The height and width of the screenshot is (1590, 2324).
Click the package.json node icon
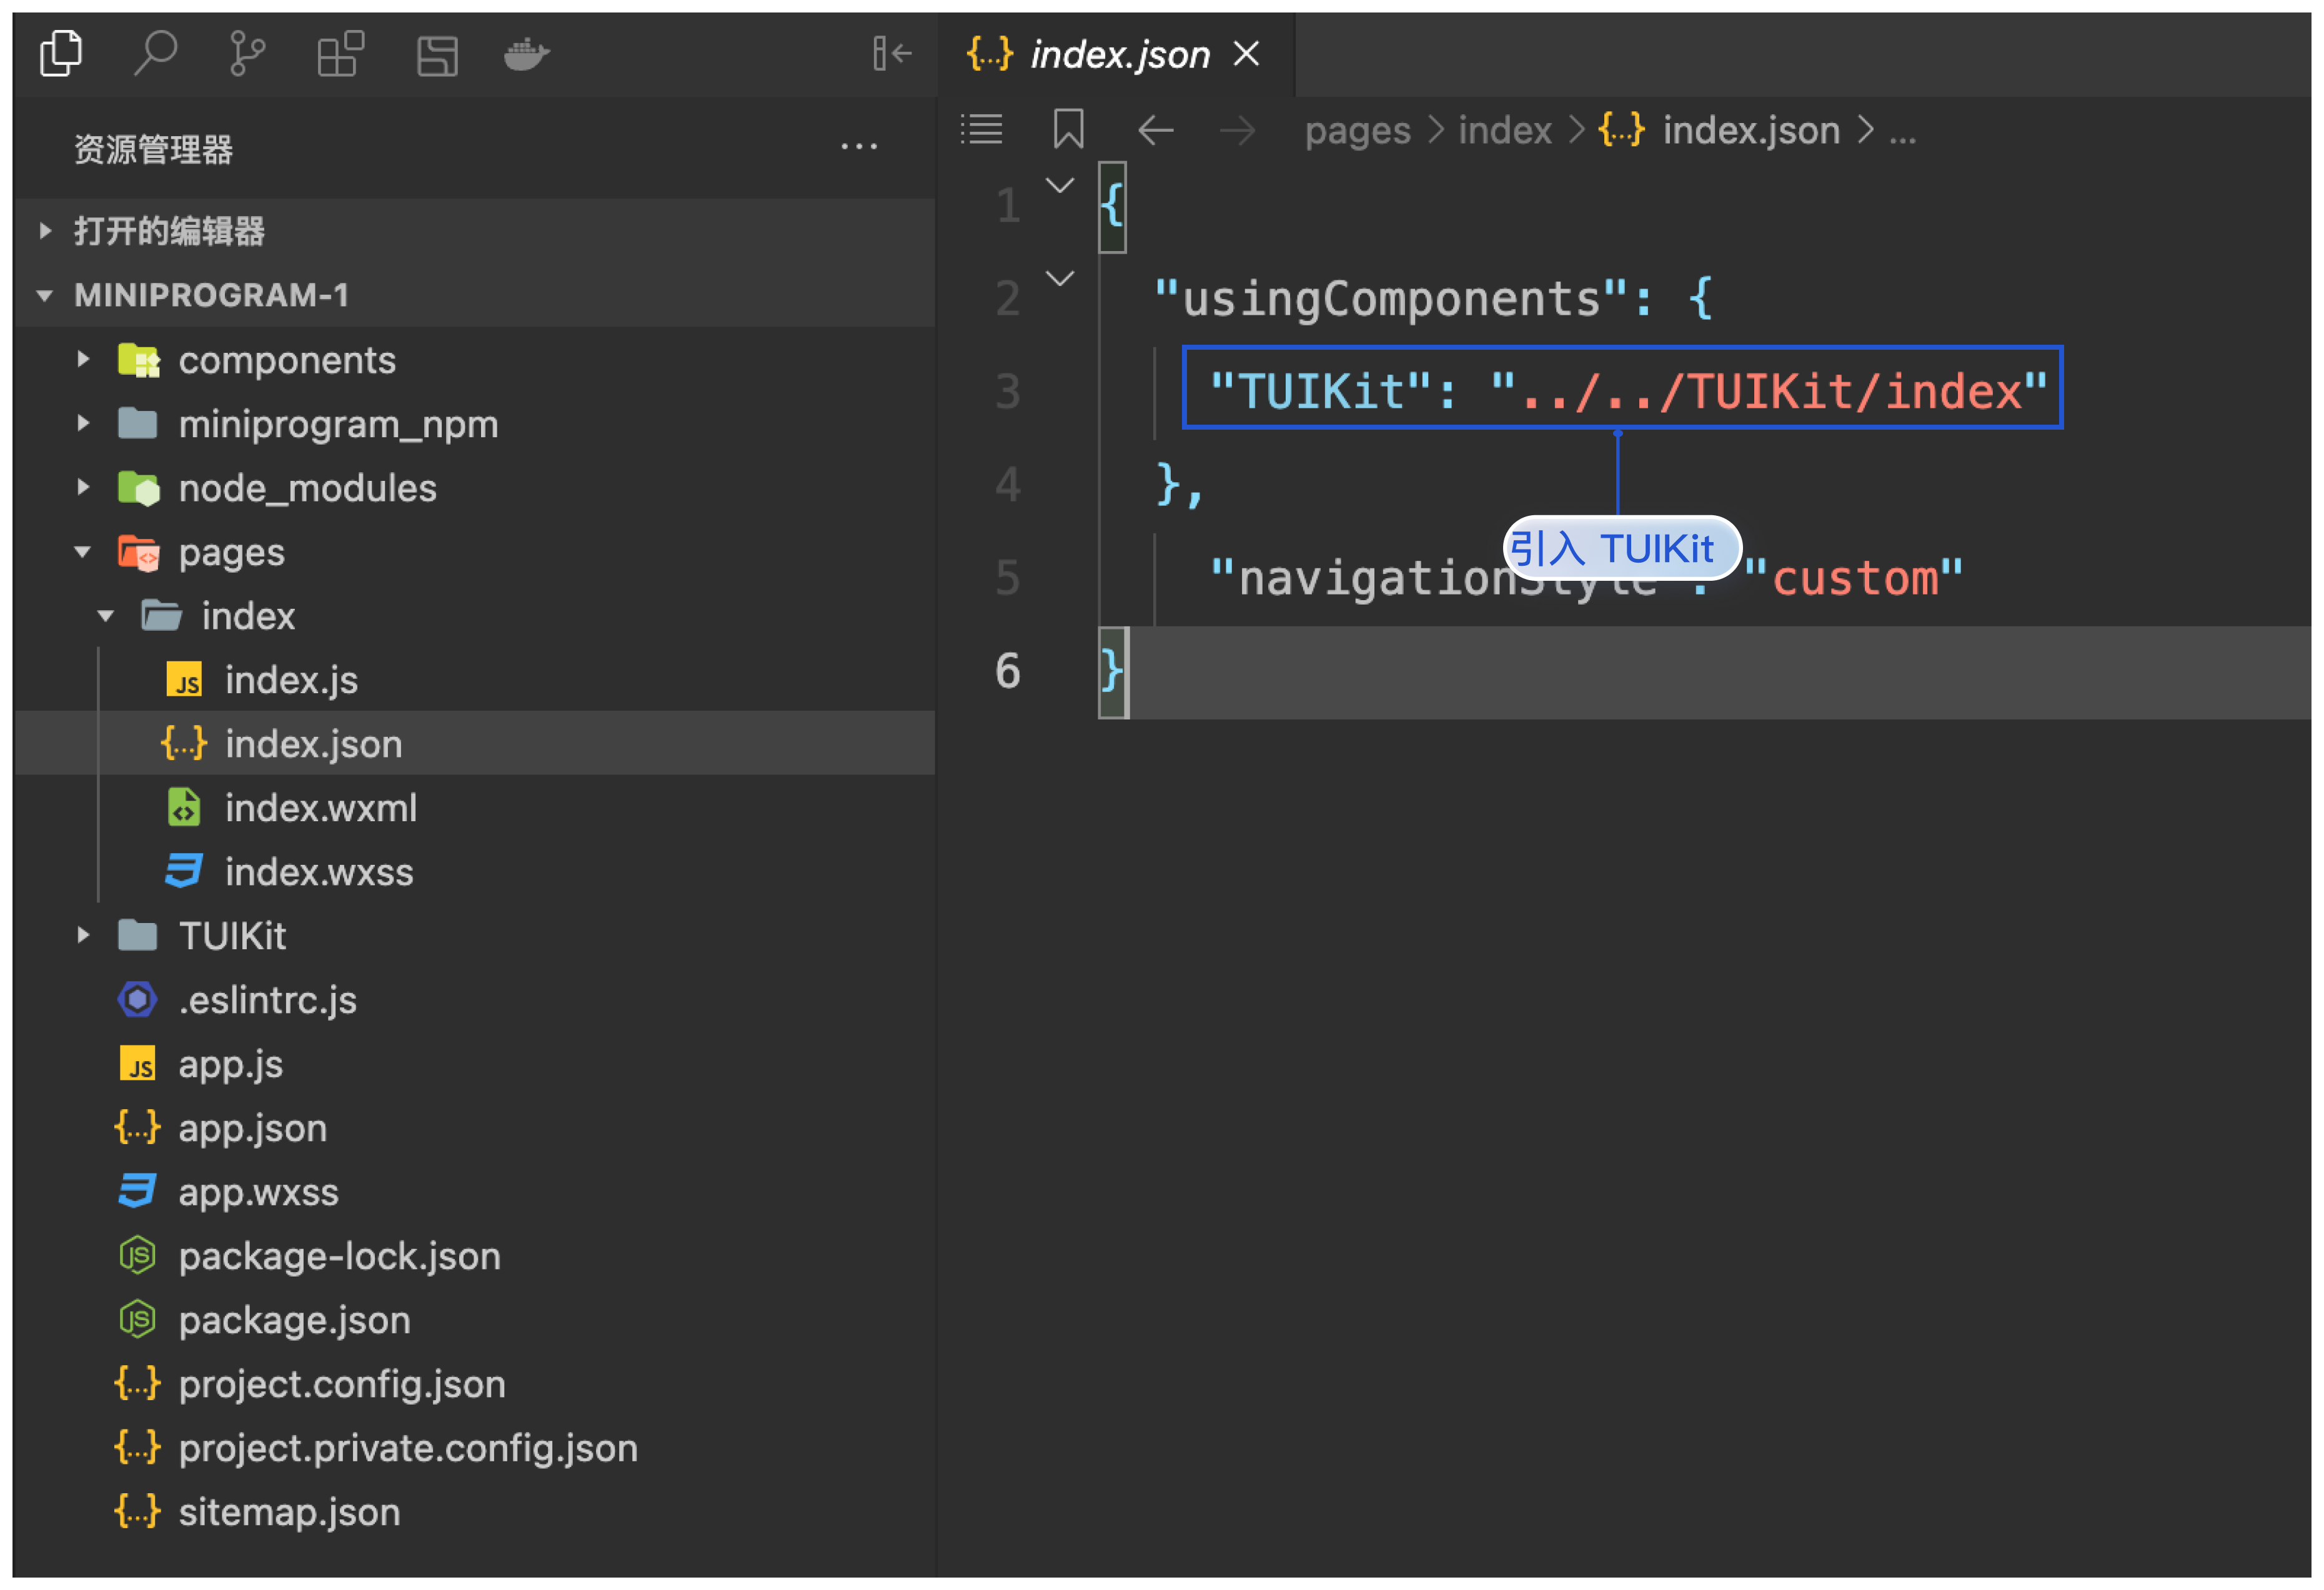(x=138, y=1319)
